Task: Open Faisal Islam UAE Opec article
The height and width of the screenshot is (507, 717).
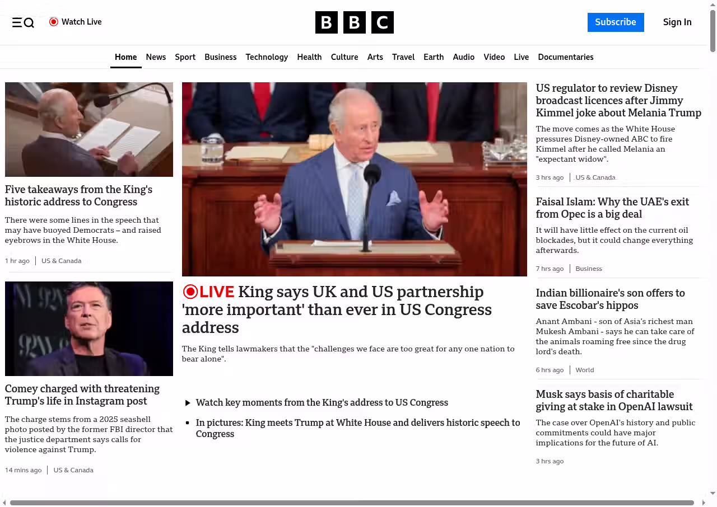Action: (x=612, y=208)
